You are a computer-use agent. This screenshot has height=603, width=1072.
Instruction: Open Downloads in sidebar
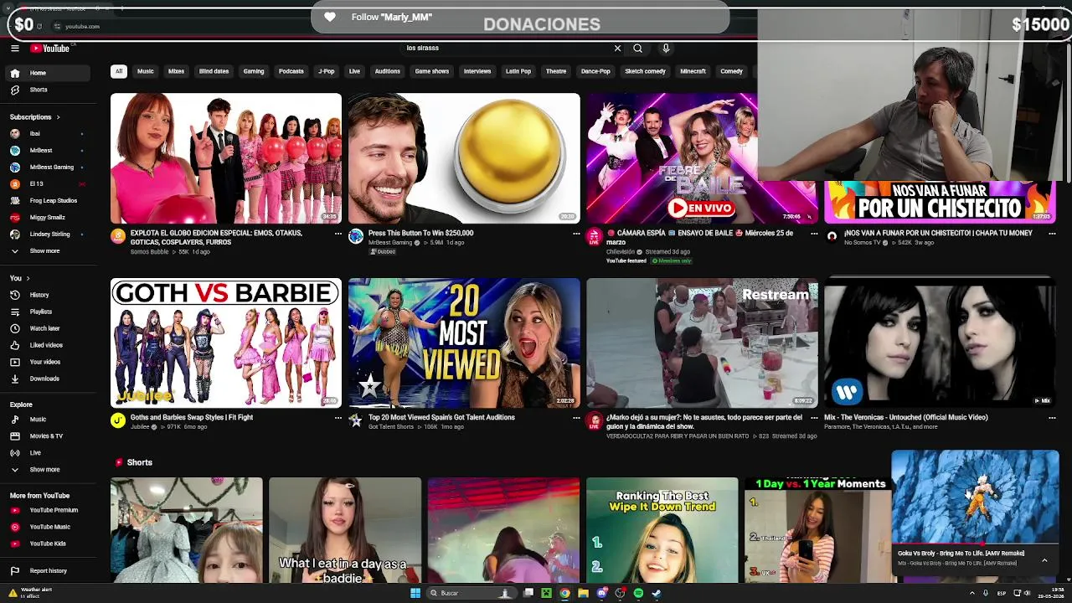coord(46,379)
